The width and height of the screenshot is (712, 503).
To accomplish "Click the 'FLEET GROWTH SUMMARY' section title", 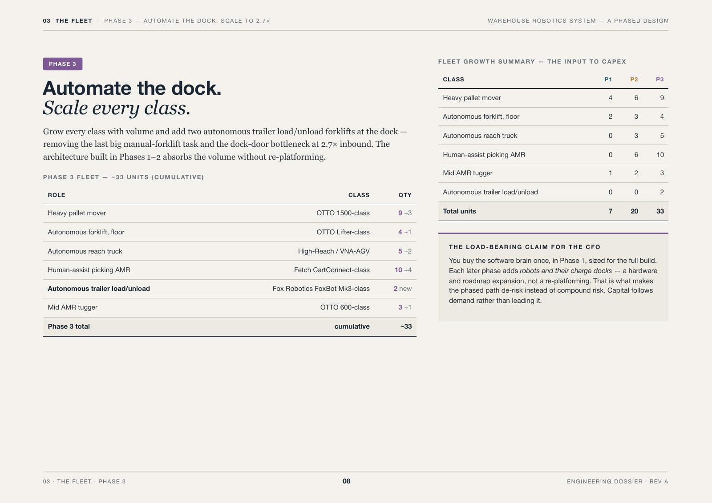I will [486, 62].
